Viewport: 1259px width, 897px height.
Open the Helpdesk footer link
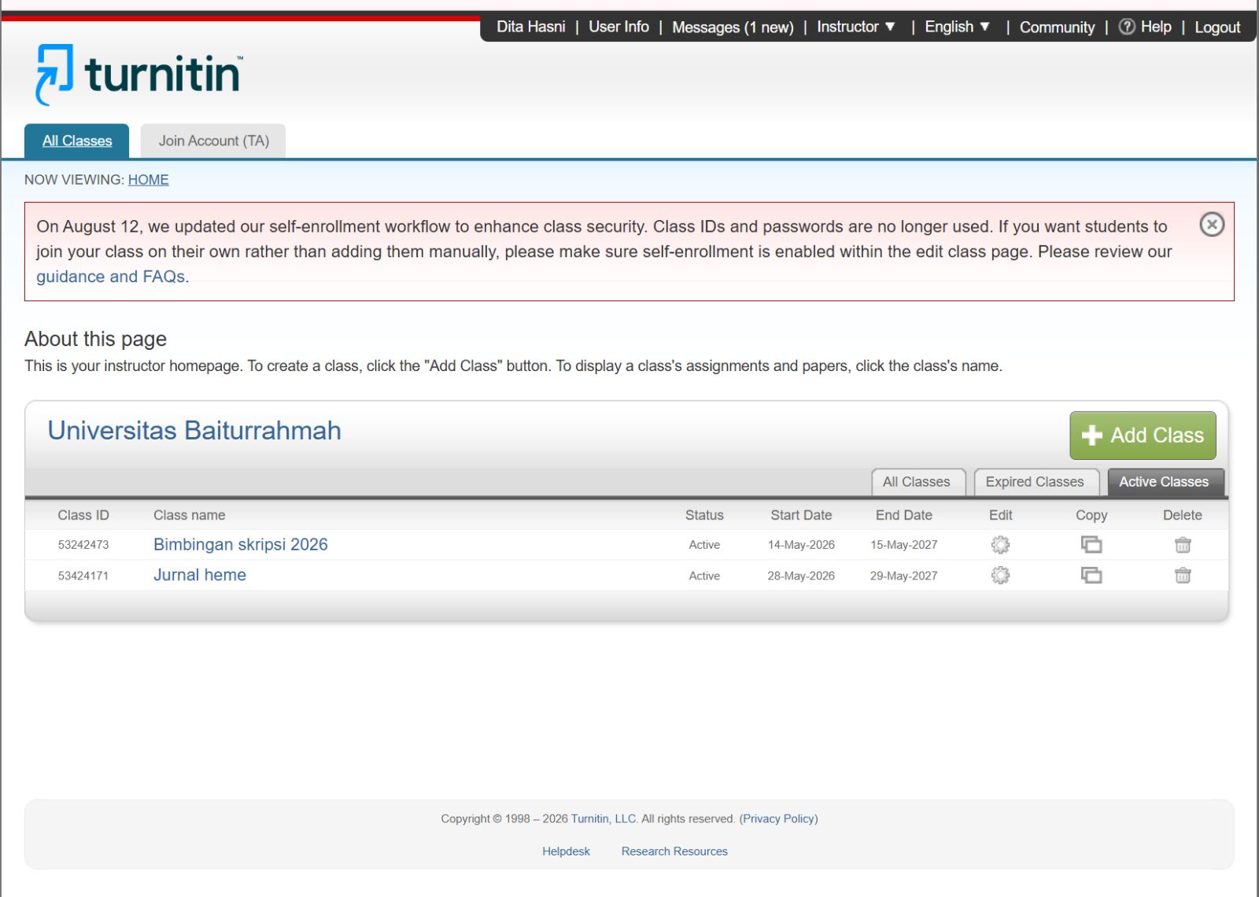tap(566, 851)
